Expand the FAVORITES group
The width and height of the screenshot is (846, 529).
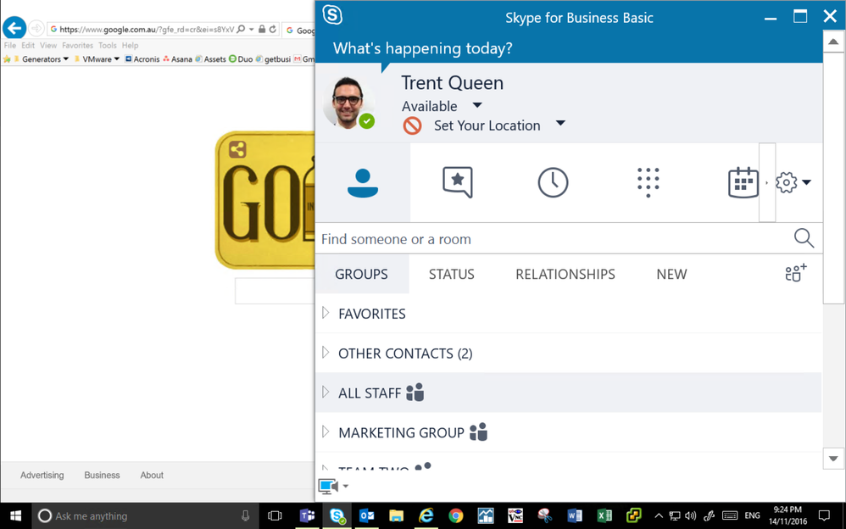point(326,313)
